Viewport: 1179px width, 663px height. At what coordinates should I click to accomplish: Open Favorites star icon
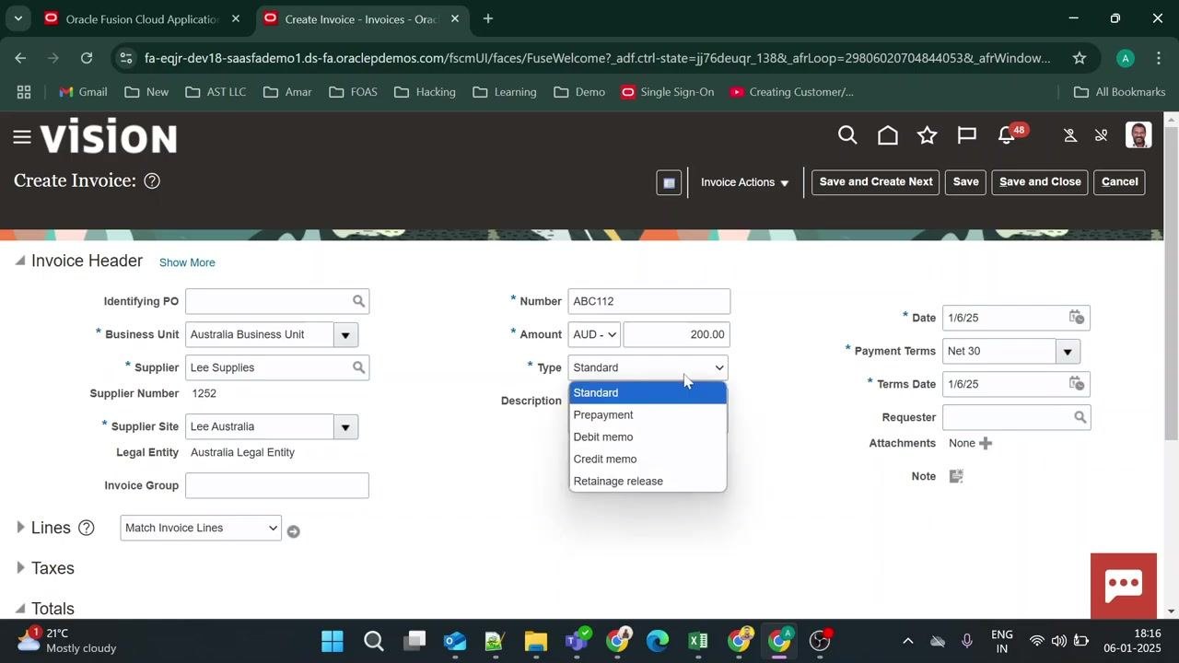pos(928,136)
